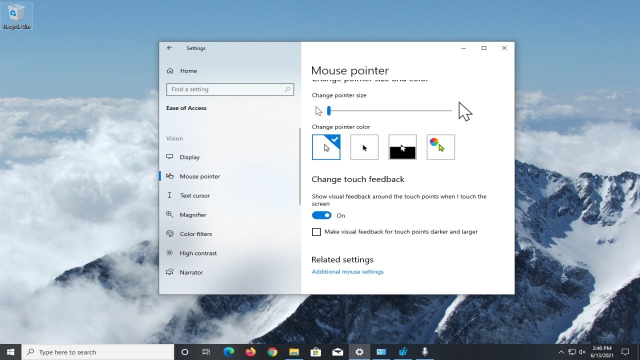This screenshot has width=640, height=360.
Task: Open File Explorer from taskbar
Action: pyautogui.click(x=294, y=352)
